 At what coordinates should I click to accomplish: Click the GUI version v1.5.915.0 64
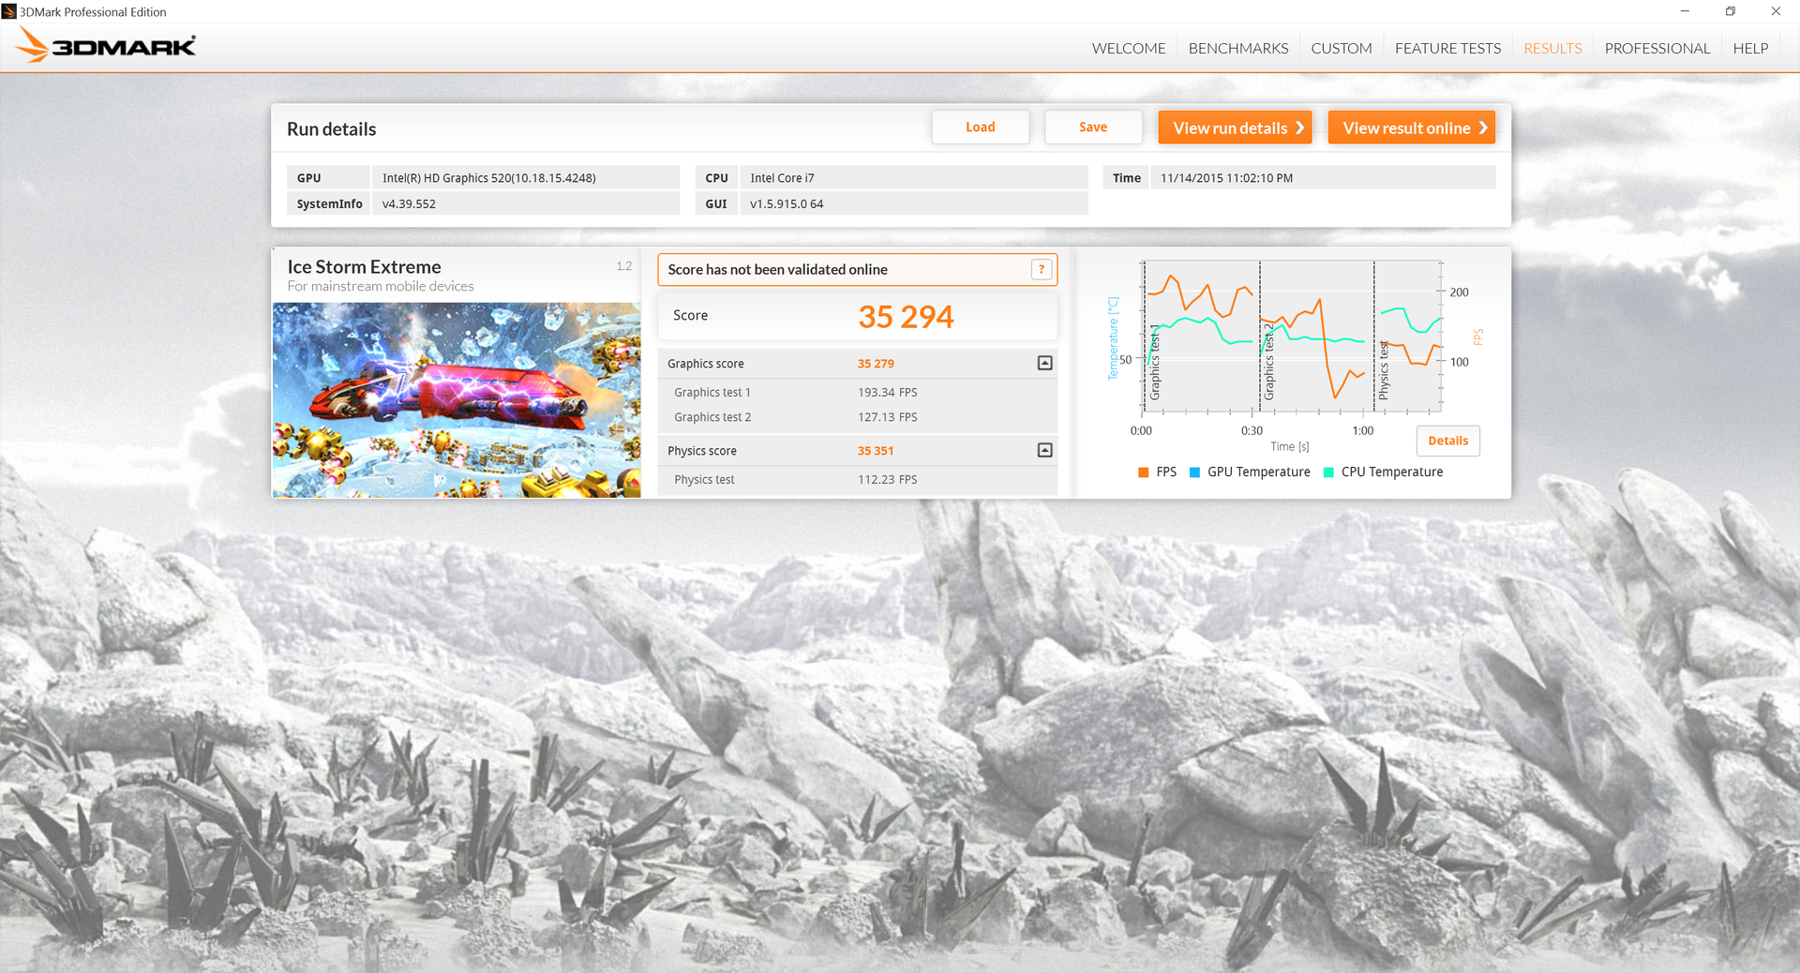tap(787, 204)
